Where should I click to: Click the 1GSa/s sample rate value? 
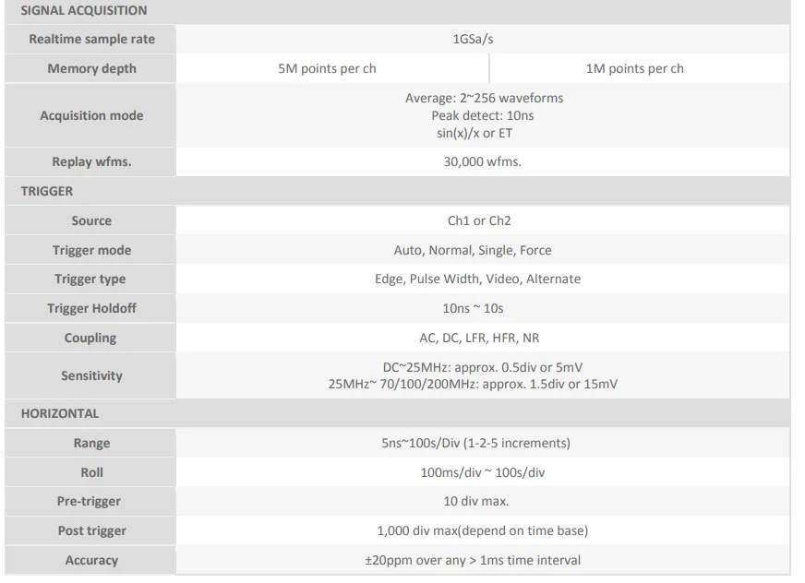484,40
